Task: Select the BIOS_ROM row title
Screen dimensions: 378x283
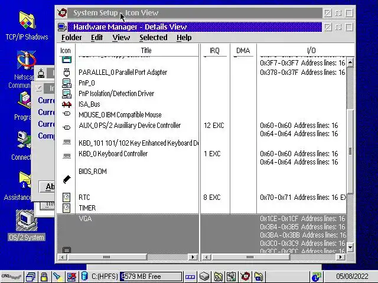Action: (x=93, y=172)
